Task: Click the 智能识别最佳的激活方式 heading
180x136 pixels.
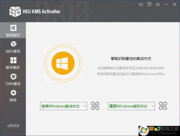Action: click(x=131, y=59)
